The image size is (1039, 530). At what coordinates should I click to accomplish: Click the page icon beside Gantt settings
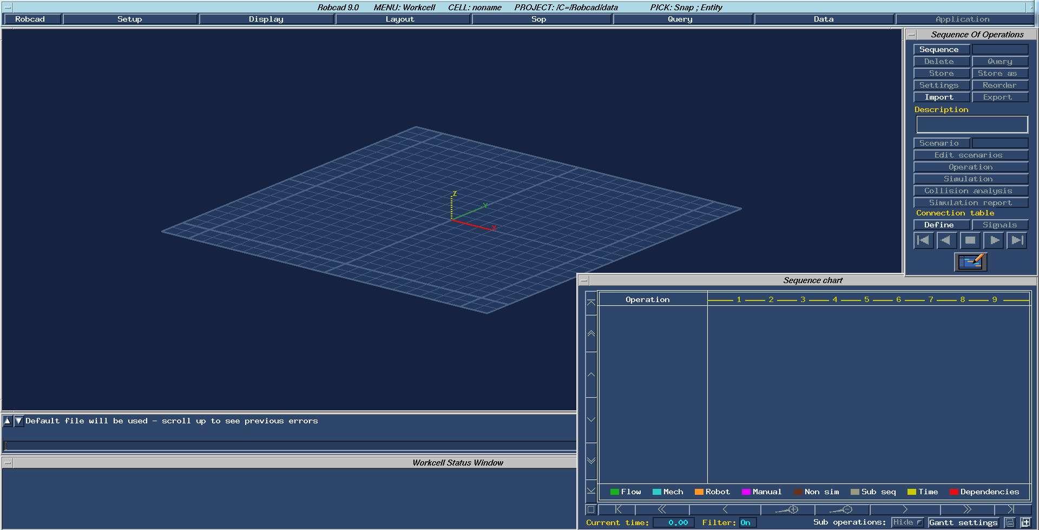(1010, 522)
